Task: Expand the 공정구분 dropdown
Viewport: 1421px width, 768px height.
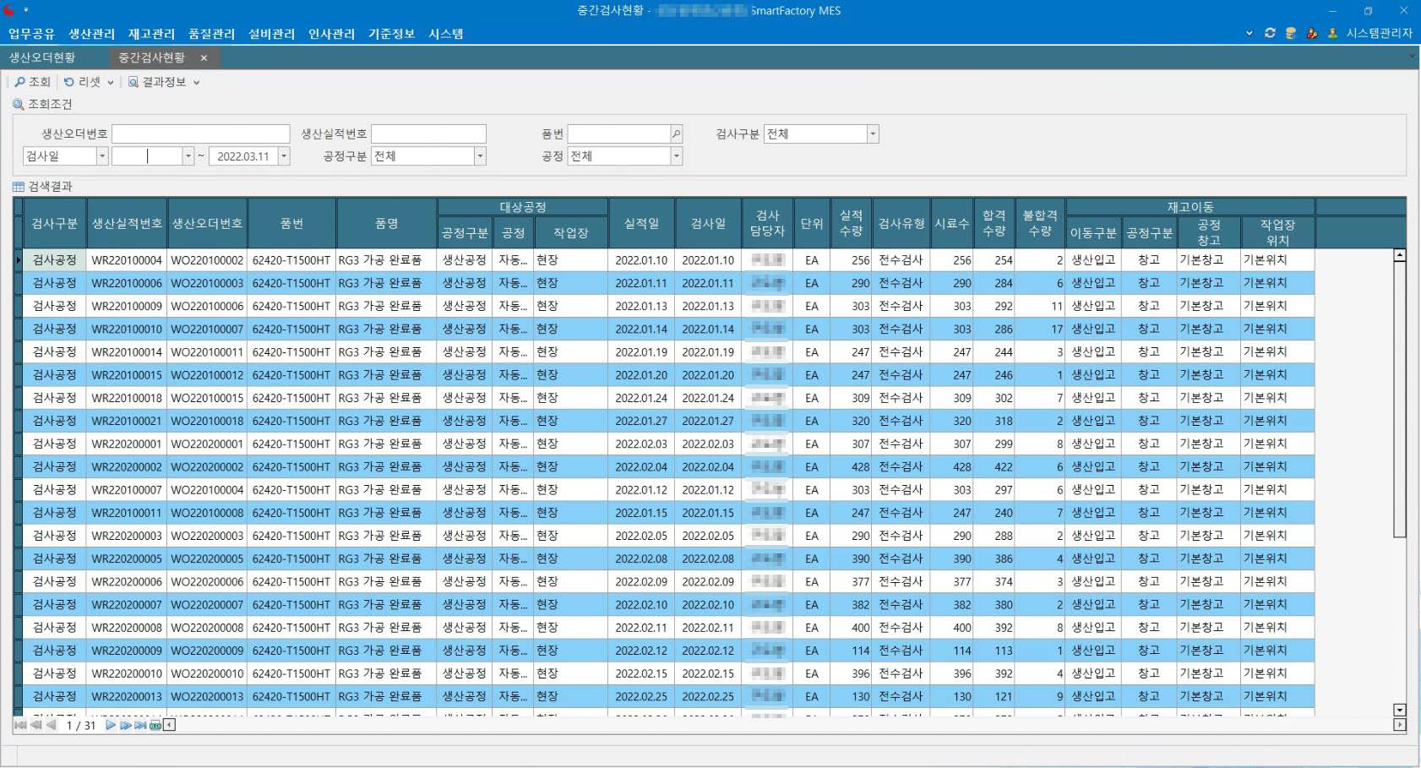Action: tap(480, 155)
